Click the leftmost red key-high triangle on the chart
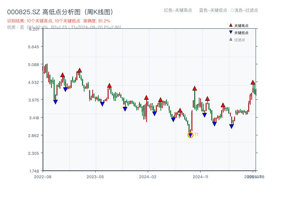 click(x=62, y=75)
